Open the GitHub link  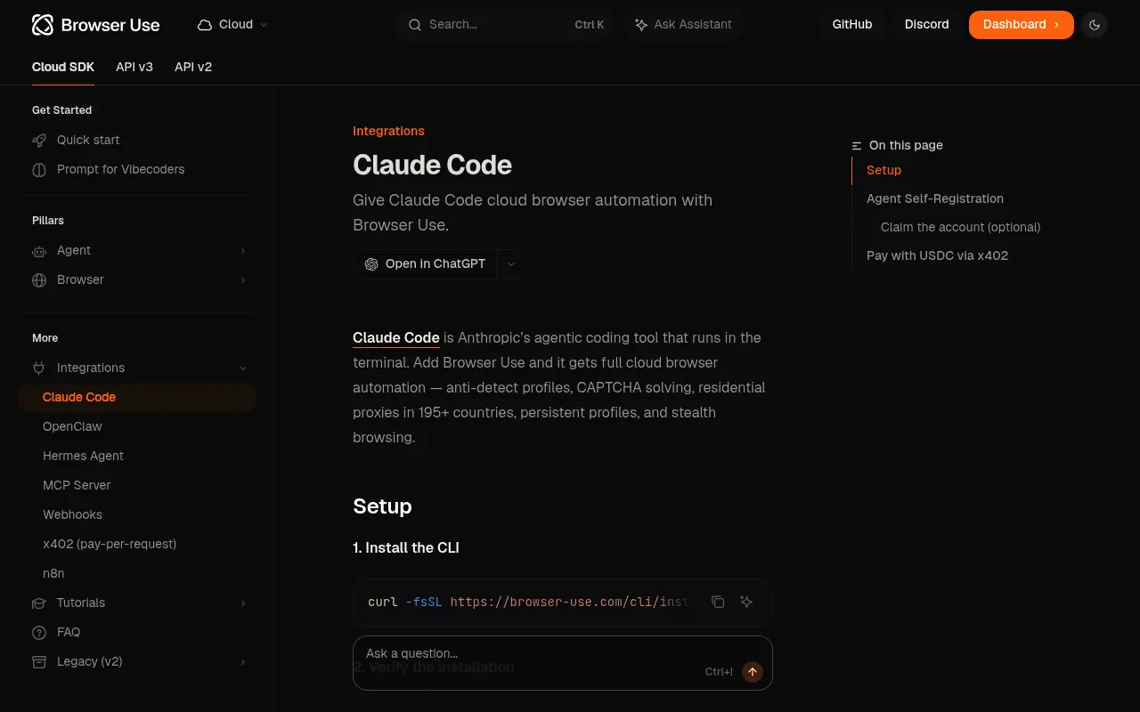coord(852,25)
